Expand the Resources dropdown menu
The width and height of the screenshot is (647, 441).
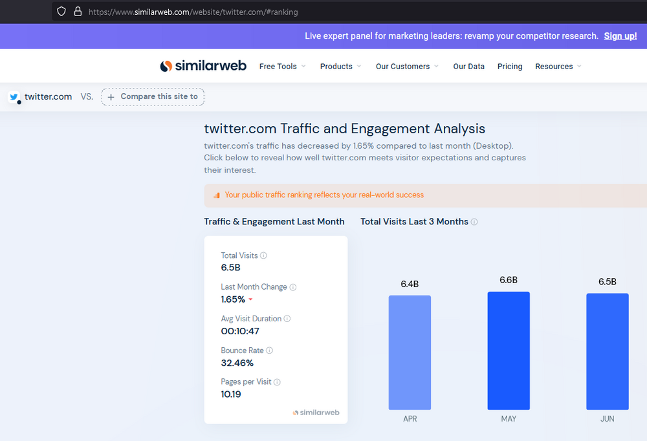[x=558, y=67]
